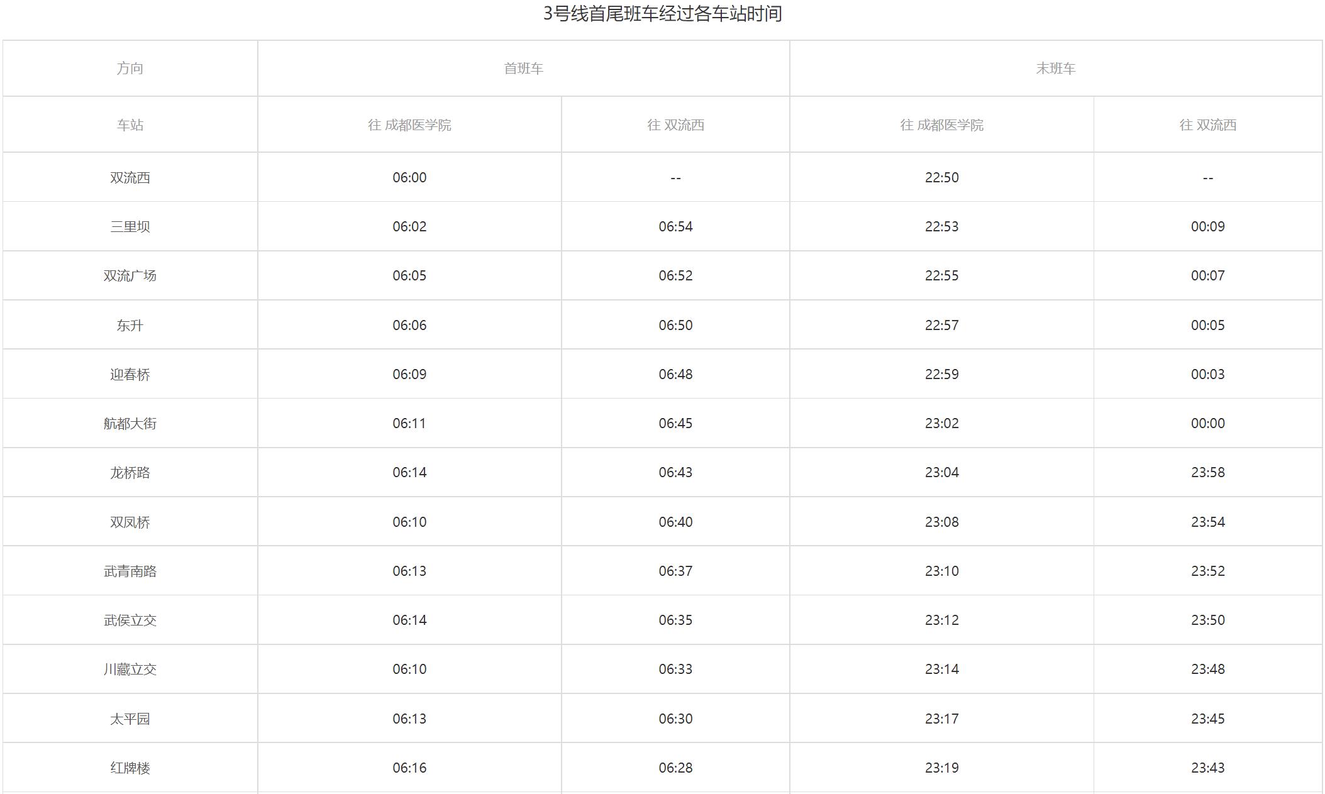Click 06:06 in the 东升 row
The image size is (1325, 794).
(409, 325)
